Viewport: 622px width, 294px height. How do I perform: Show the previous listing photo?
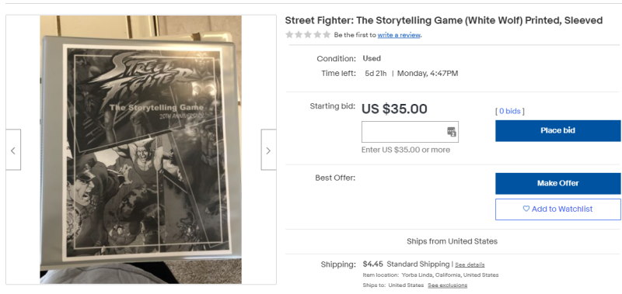coord(13,150)
